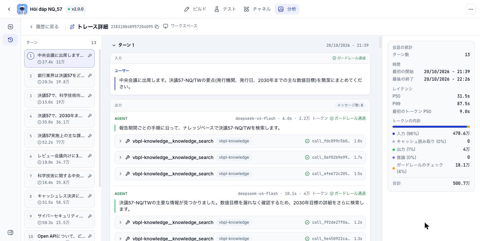
Task: Toggle the sidebar panel icon at the bottom left
Action: coord(10,233)
